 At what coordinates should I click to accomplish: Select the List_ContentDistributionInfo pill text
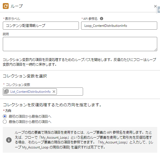pyautogui.click(x=30, y=92)
